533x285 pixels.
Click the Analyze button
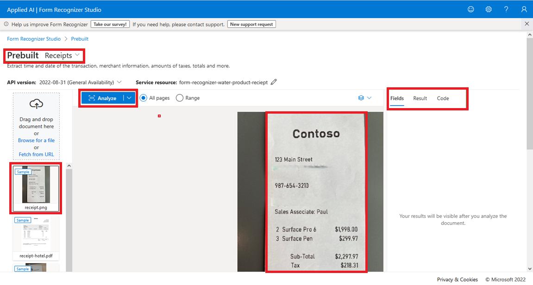pyautogui.click(x=102, y=98)
